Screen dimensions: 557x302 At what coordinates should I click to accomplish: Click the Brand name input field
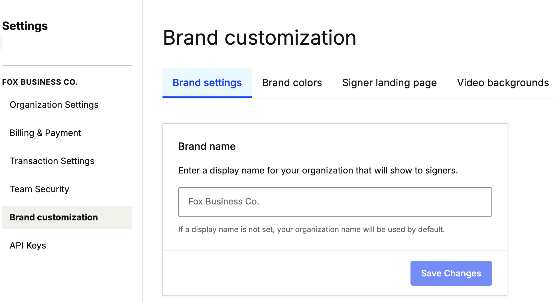[x=335, y=202]
